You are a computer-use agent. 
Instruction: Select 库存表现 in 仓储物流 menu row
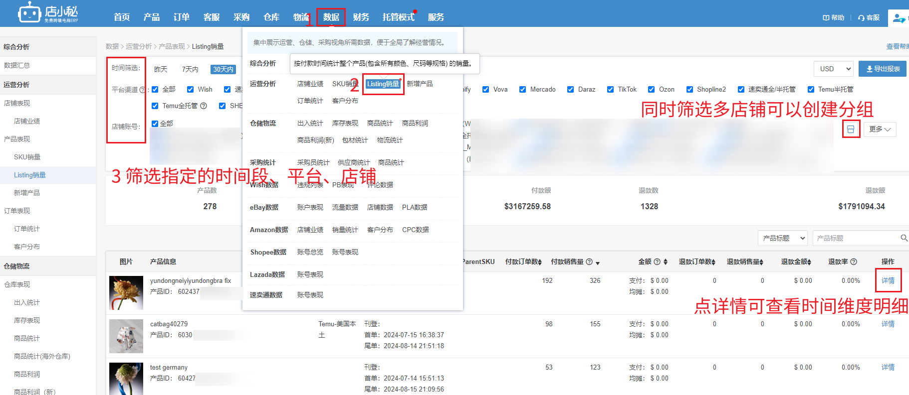345,123
